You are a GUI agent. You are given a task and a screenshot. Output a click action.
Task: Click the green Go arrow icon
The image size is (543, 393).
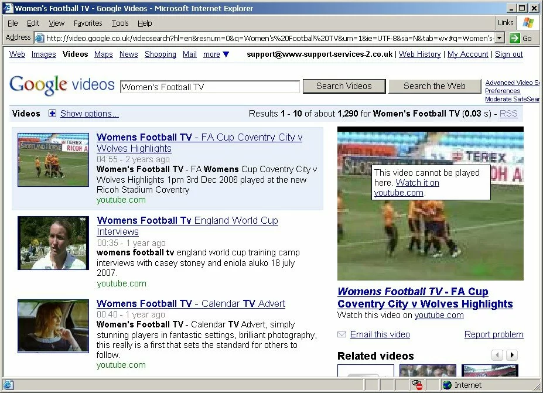(515, 38)
